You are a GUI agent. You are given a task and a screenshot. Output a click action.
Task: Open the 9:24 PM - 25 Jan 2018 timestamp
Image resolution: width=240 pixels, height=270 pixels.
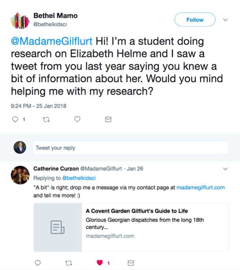[x=38, y=106]
